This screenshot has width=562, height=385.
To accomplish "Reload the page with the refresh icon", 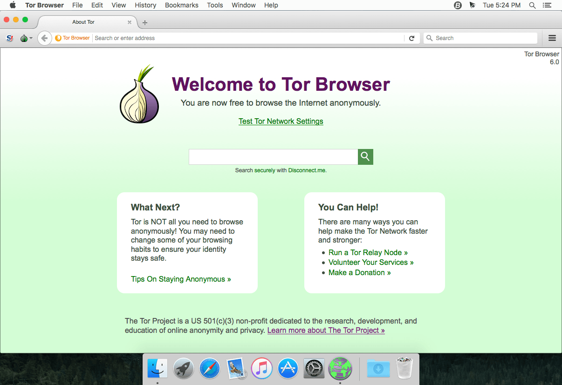I will point(411,38).
